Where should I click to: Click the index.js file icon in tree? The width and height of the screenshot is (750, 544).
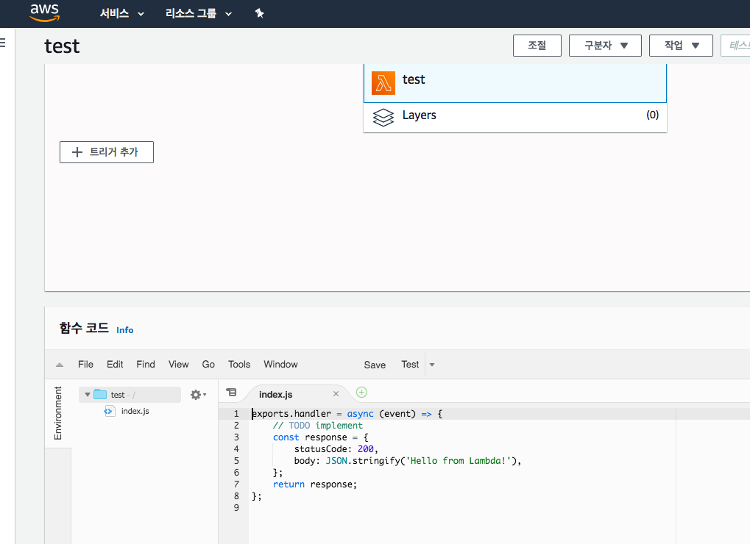pos(110,411)
